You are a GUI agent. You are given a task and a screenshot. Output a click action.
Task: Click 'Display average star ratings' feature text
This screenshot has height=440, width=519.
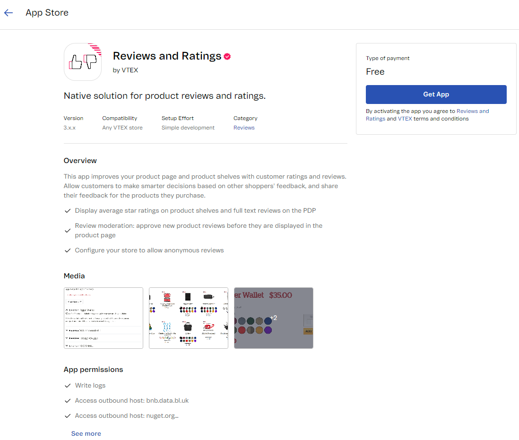point(195,211)
